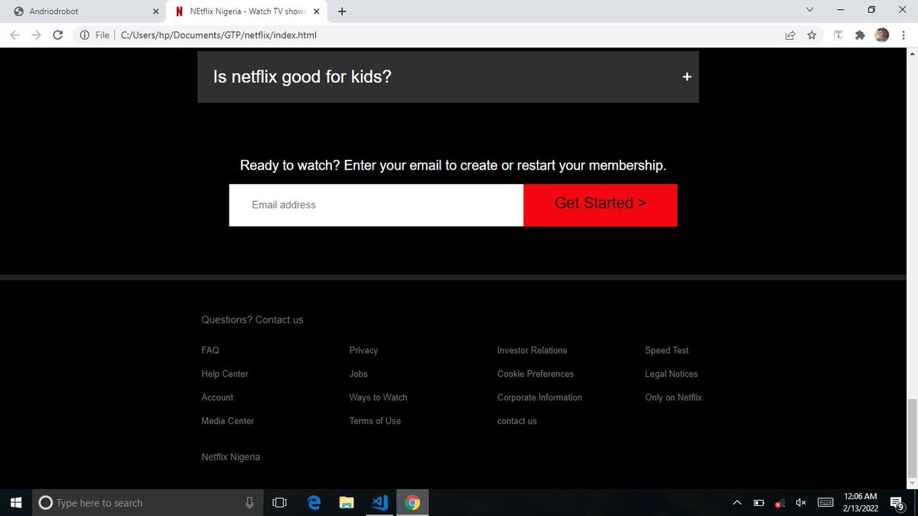This screenshot has height=516, width=918.
Task: Go forward in browser history
Action: point(36,35)
